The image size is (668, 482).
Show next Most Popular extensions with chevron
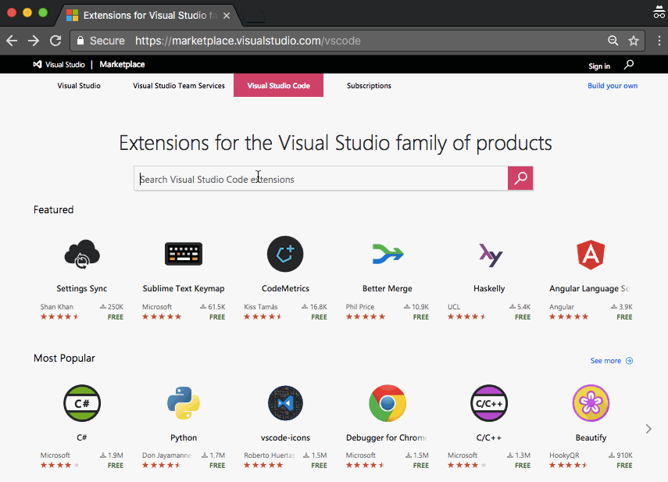[648, 429]
